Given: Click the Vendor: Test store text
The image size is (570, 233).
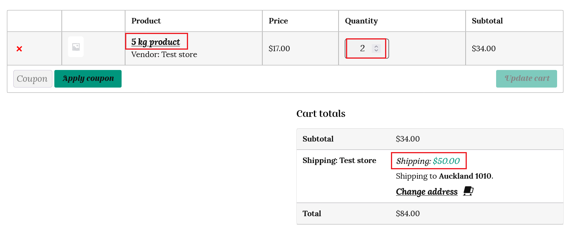Looking at the screenshot, I should (x=164, y=54).
